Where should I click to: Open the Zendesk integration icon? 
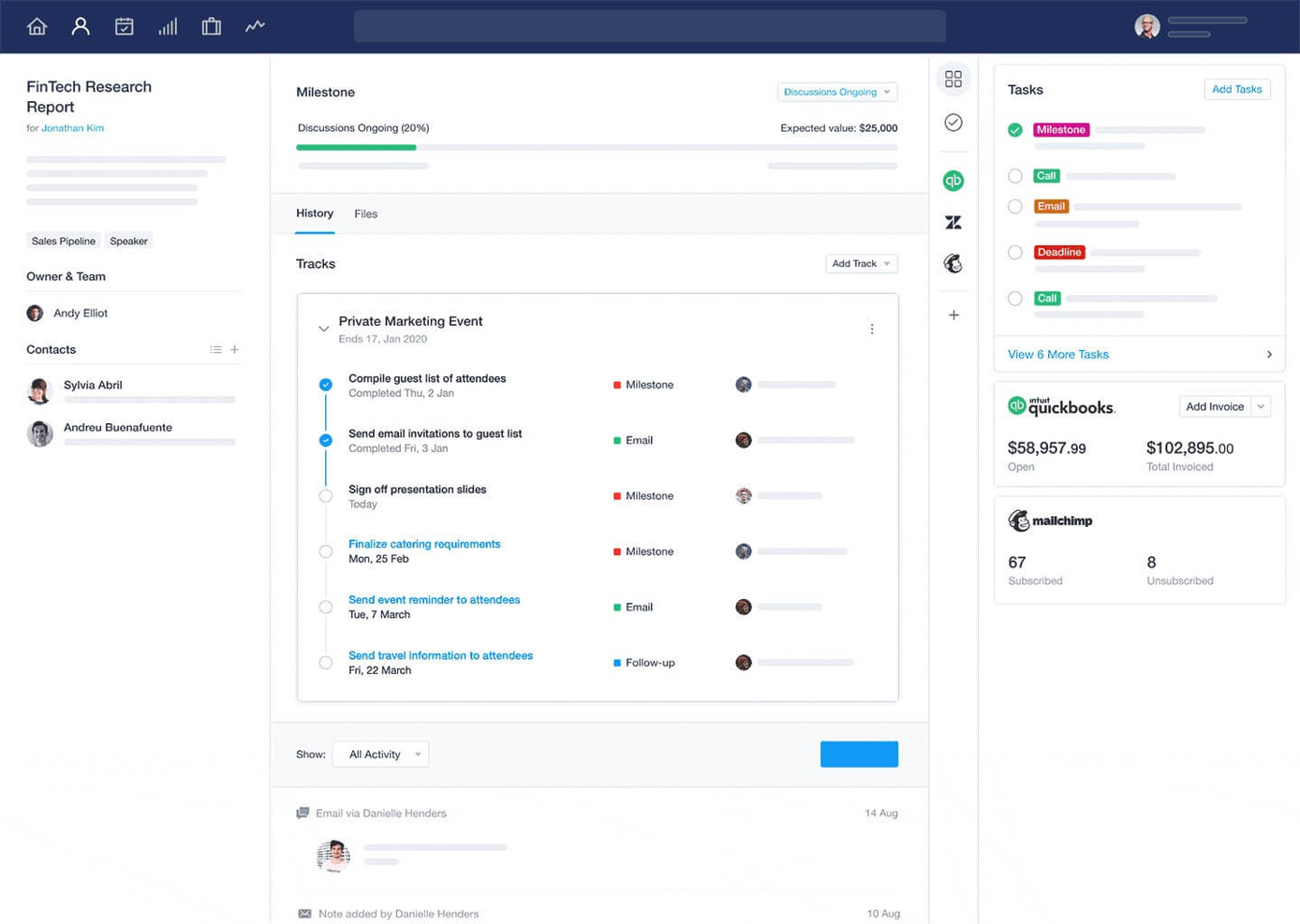(953, 222)
